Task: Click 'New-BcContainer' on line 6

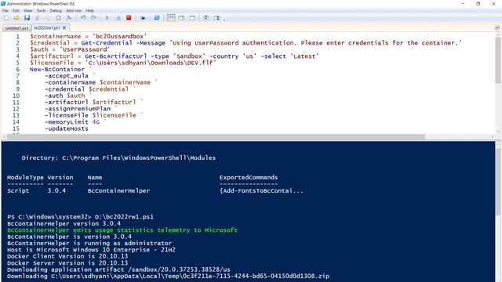Action: (57, 70)
